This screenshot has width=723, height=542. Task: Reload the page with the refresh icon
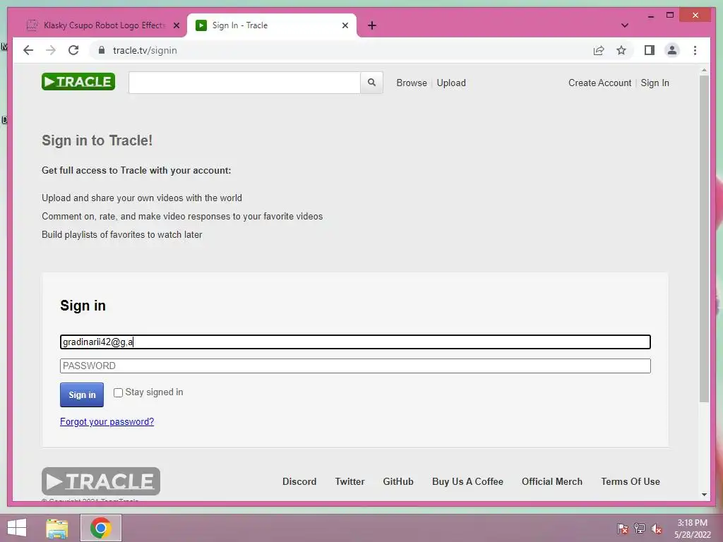(73, 50)
